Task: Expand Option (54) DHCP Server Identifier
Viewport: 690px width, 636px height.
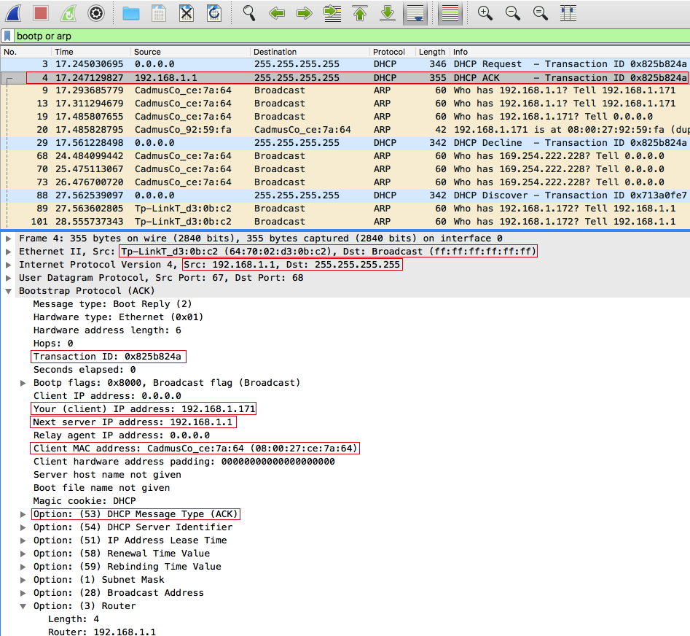Action: [x=23, y=527]
